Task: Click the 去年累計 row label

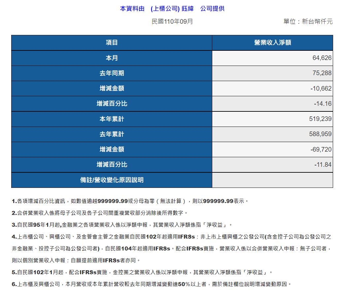Action: click(112, 134)
